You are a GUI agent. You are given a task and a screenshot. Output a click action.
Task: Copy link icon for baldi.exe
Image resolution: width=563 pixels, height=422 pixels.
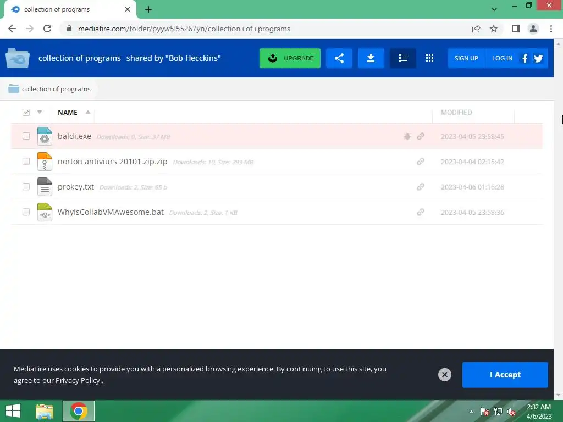click(421, 136)
